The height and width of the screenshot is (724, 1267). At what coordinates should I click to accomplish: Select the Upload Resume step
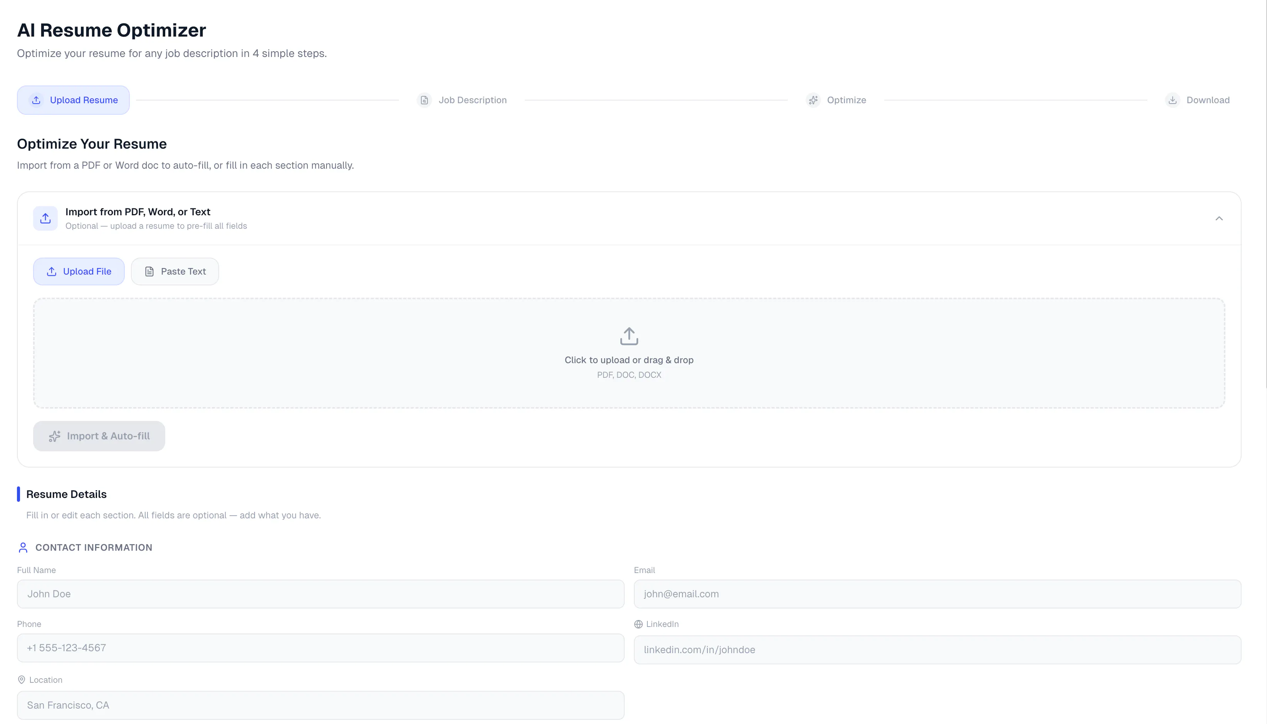pyautogui.click(x=73, y=100)
